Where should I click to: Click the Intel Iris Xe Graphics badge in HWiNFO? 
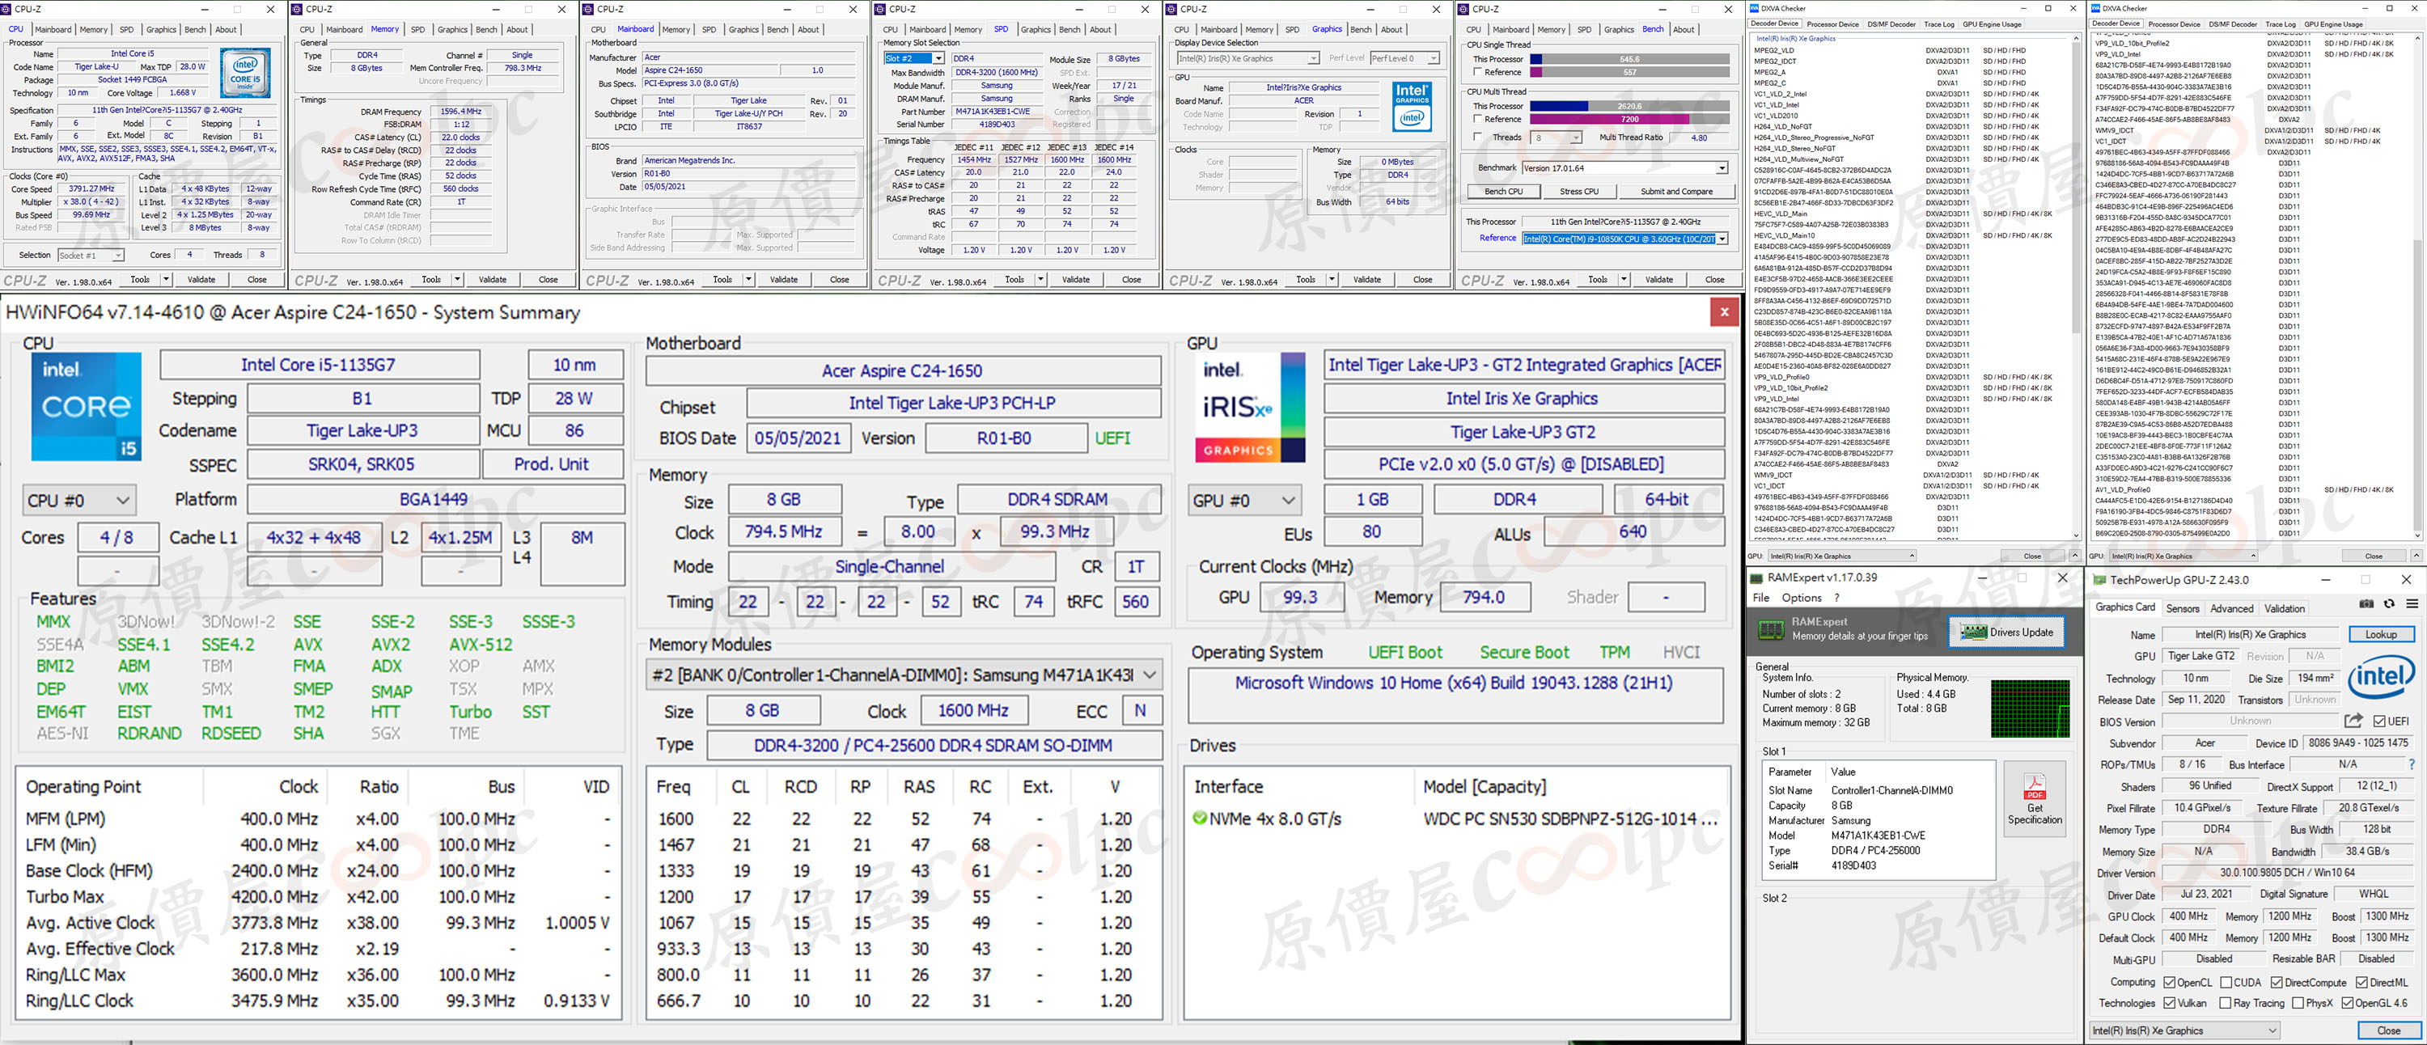1250,407
